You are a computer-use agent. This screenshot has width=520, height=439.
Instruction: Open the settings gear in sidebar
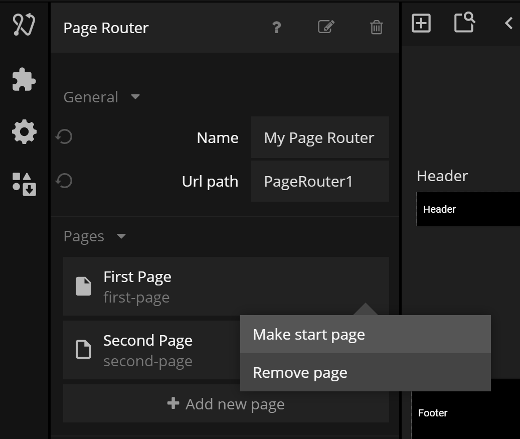coord(24,132)
